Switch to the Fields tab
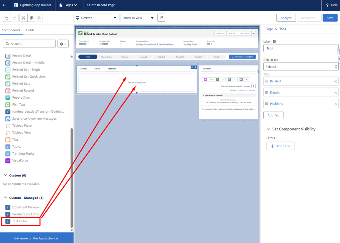340x243 pixels. click(x=30, y=30)
